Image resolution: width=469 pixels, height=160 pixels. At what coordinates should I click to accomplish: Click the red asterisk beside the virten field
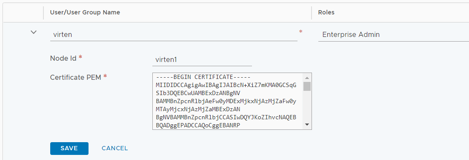click(300, 32)
